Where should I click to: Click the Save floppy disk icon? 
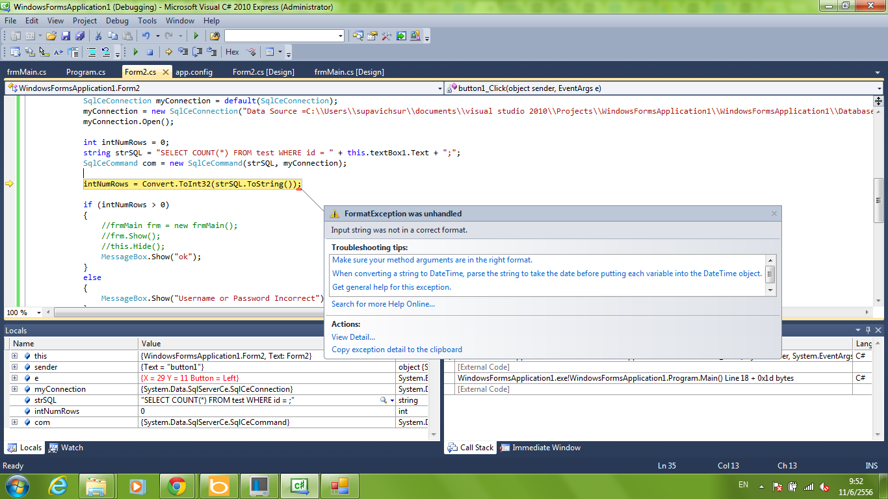click(x=66, y=36)
